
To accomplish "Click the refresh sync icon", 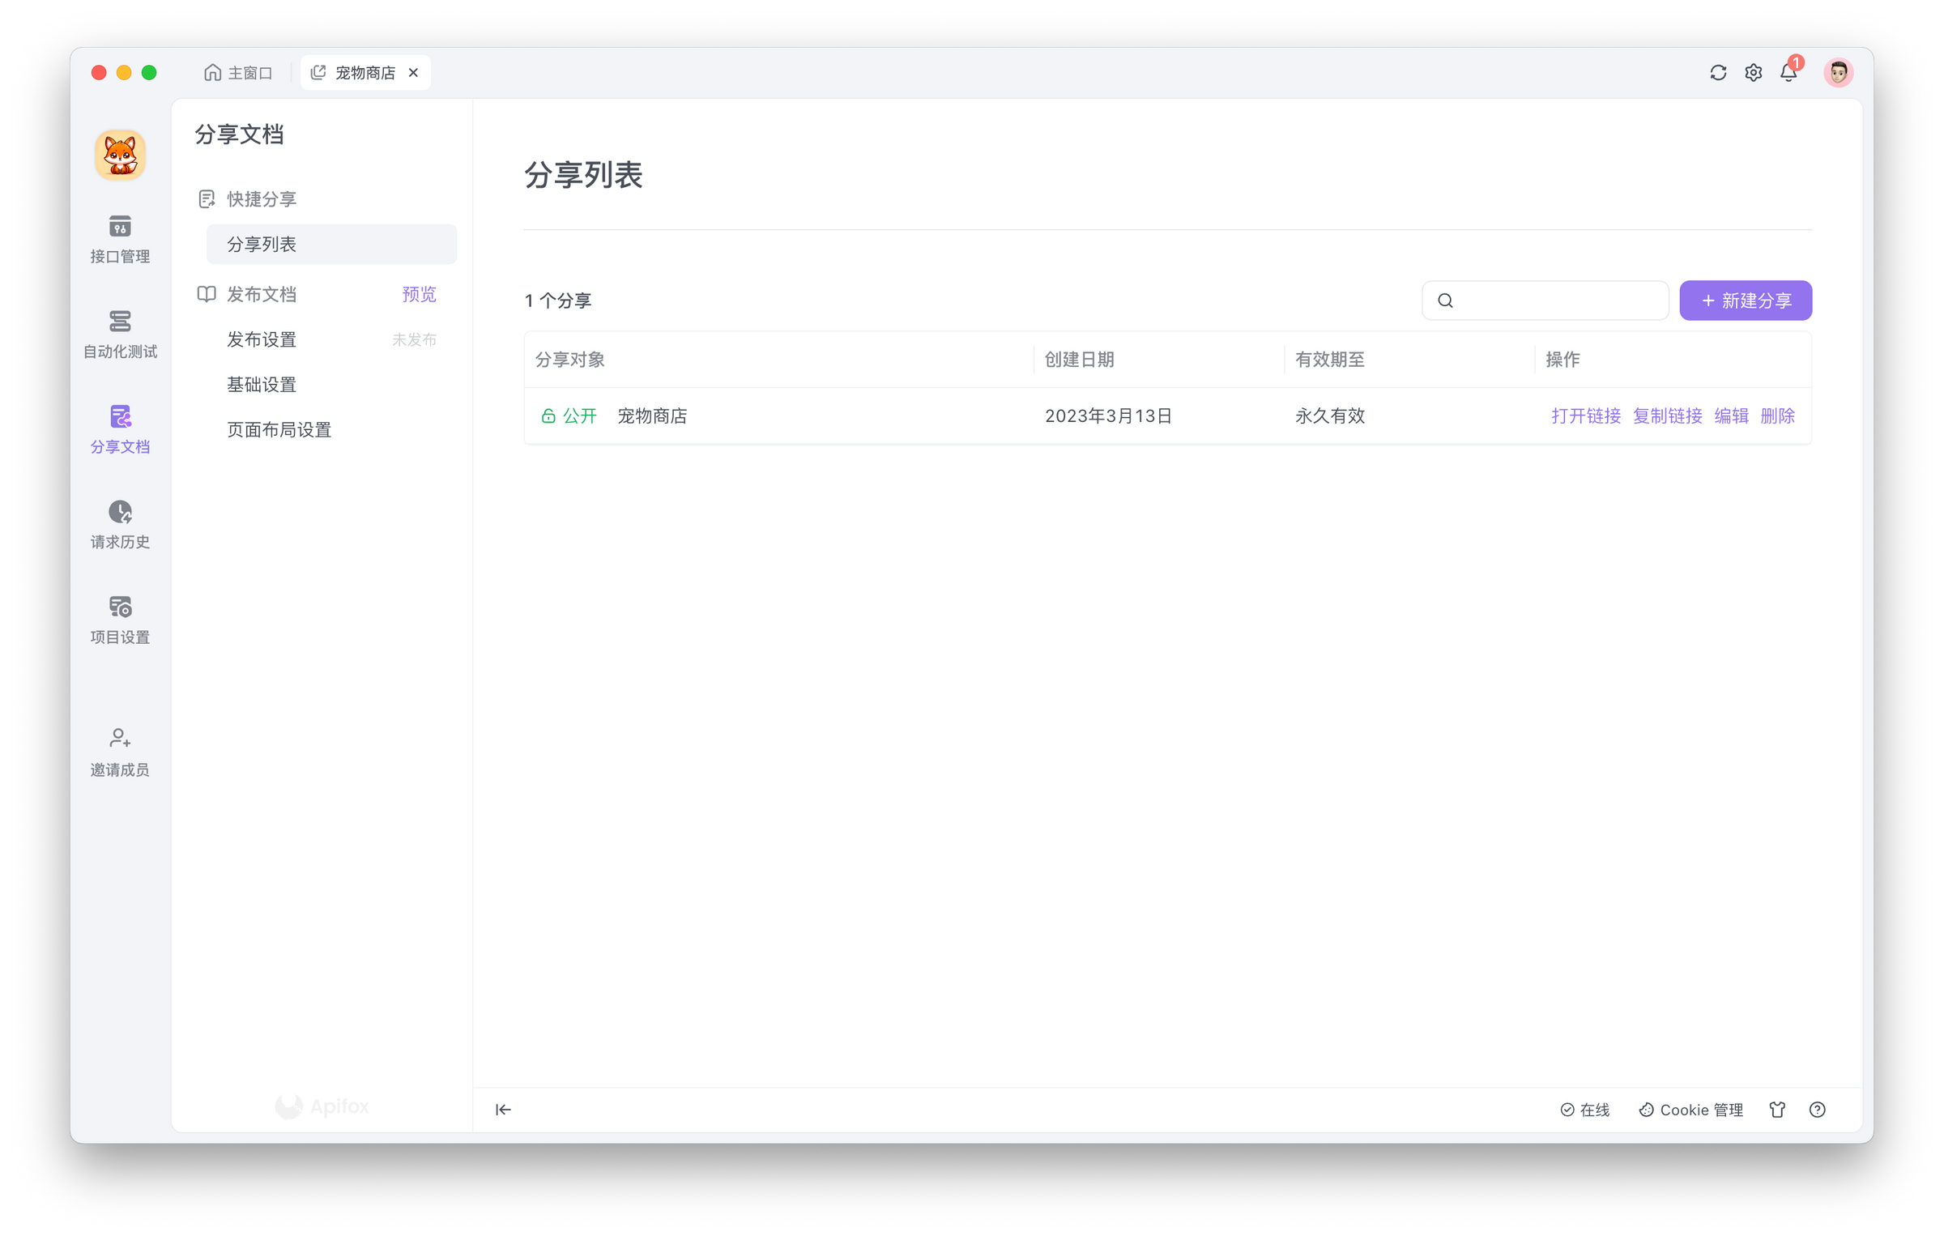I will [1718, 73].
